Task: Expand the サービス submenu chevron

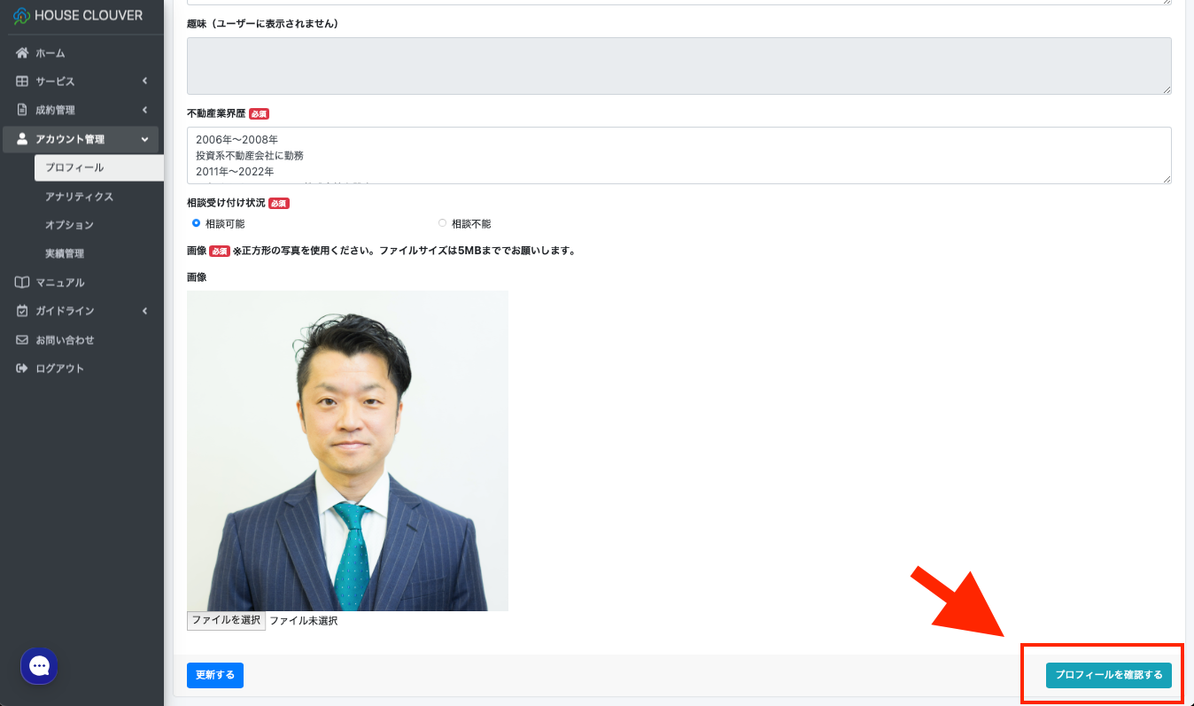Action: pos(144,81)
